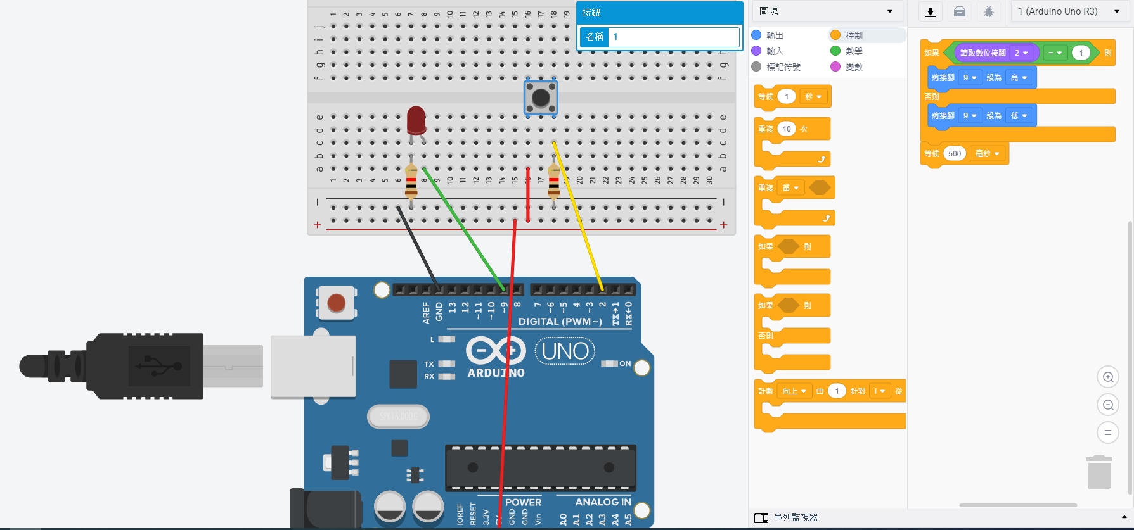Screen dimensions: 1134x530
Task: Reset workspace zoom with the equals icon
Action: [1107, 432]
